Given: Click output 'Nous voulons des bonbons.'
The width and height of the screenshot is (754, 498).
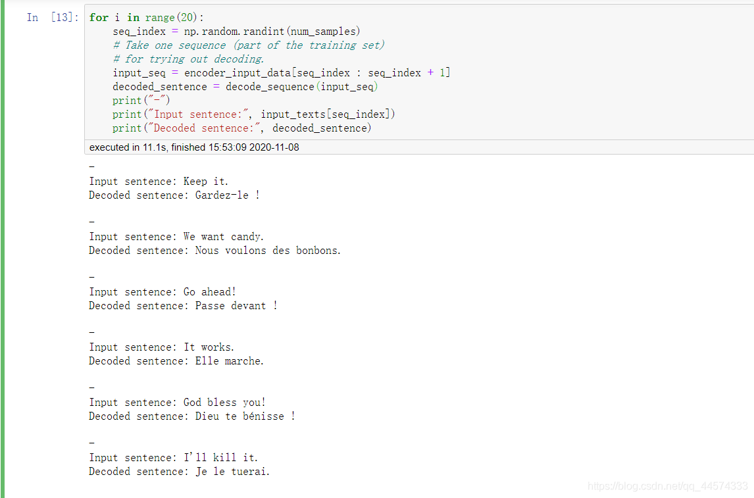Looking at the screenshot, I should [268, 251].
